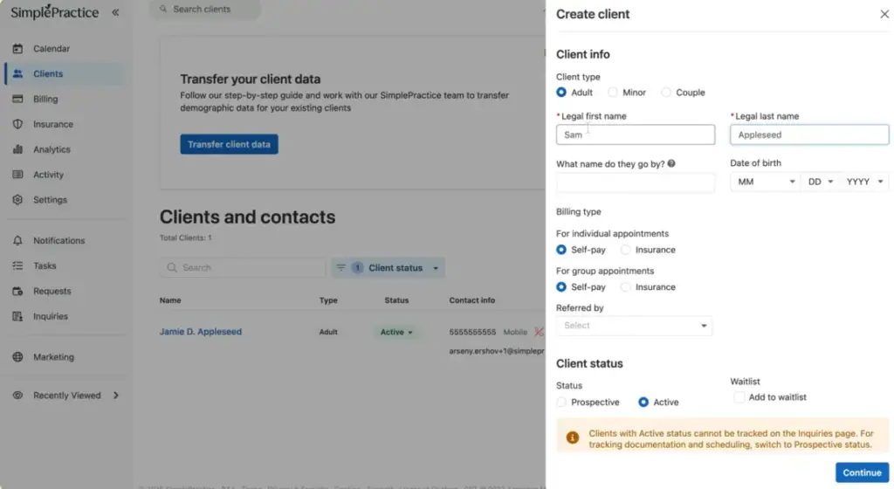Select Adult client type
Screen dimensions: 894x489
point(561,93)
